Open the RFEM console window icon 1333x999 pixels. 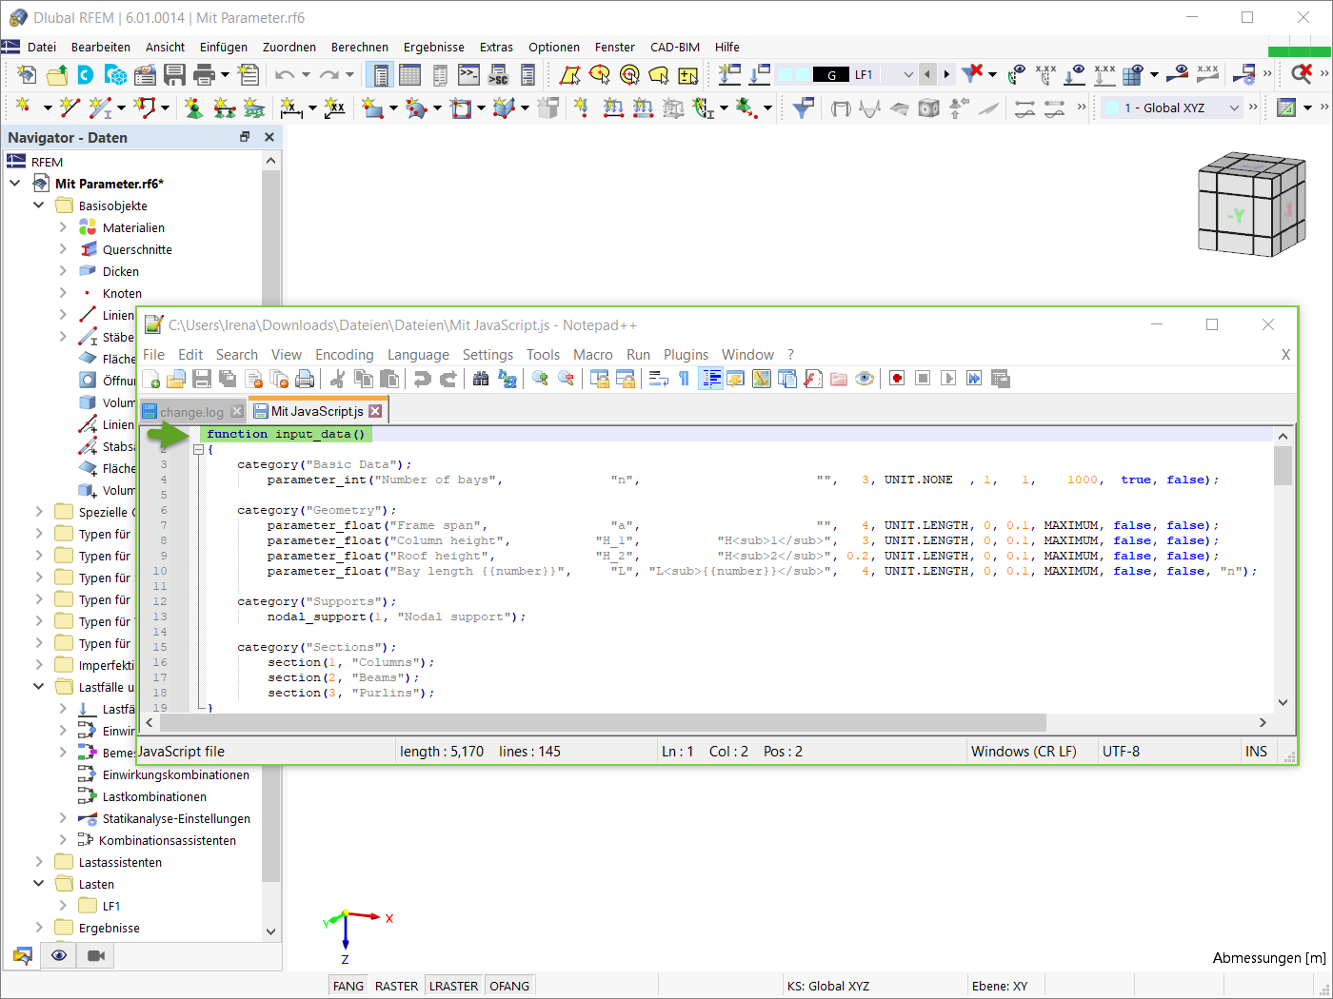coord(468,74)
